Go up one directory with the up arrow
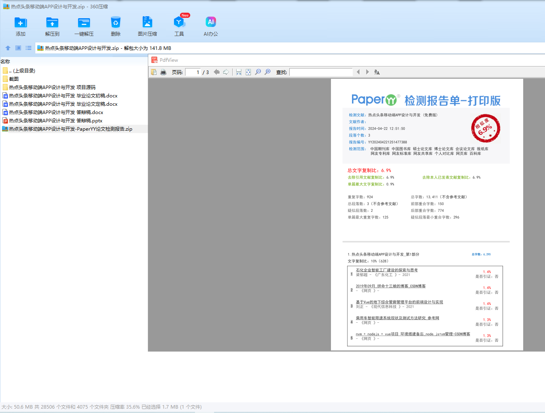545x413 pixels. pos(8,48)
